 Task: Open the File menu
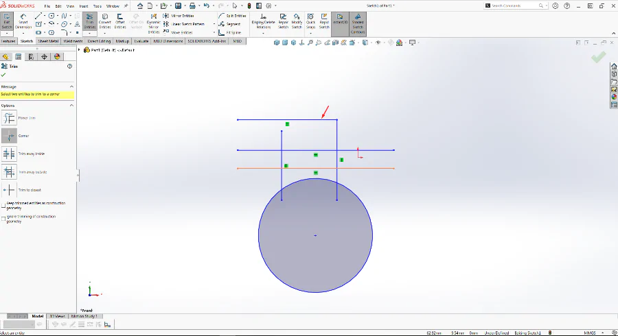pyautogui.click(x=47, y=6)
